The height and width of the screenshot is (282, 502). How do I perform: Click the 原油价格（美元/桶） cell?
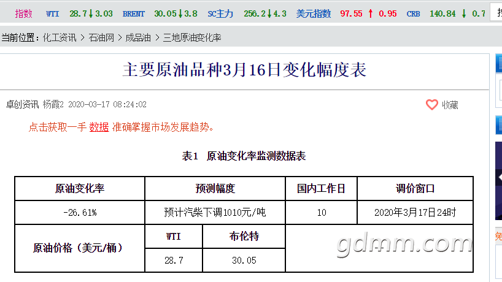pyautogui.click(x=80, y=248)
